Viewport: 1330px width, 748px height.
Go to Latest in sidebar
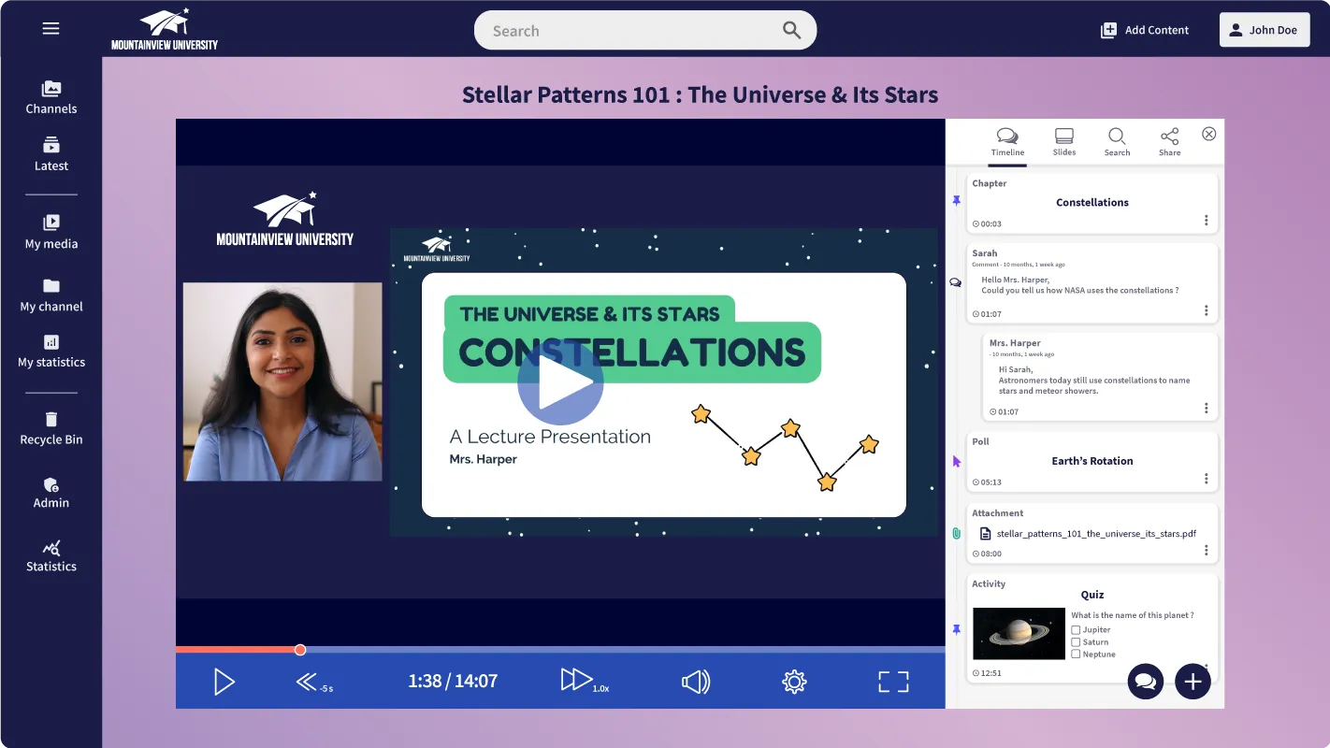click(x=51, y=155)
